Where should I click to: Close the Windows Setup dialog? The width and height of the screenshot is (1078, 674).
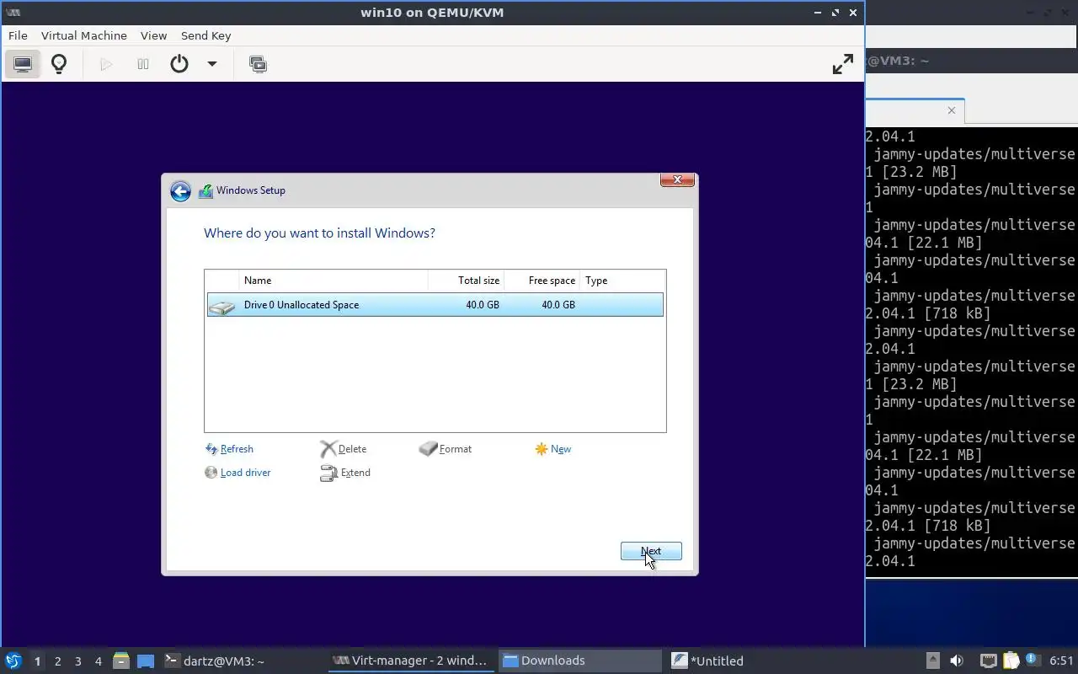(677, 179)
